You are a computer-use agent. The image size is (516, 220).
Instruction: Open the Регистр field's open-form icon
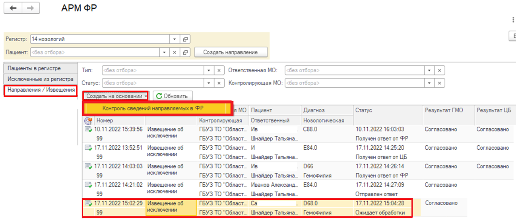pos(185,39)
